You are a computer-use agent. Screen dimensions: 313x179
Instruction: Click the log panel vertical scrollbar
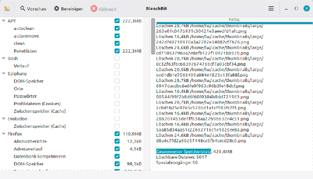(x=153, y=36)
